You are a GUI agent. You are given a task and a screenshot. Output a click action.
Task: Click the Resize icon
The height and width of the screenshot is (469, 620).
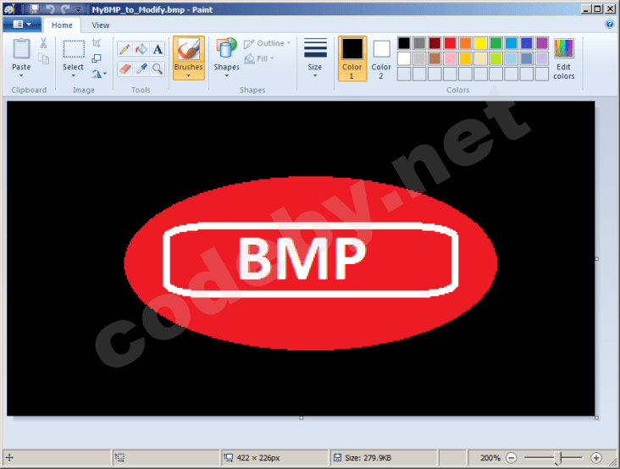96,58
